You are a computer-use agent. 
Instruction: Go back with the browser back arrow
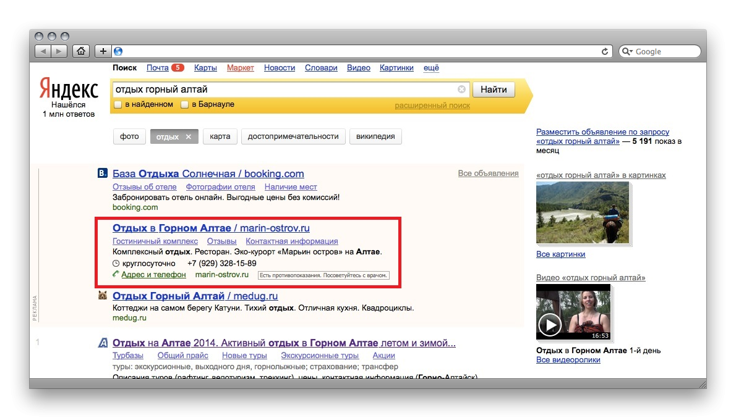click(43, 51)
